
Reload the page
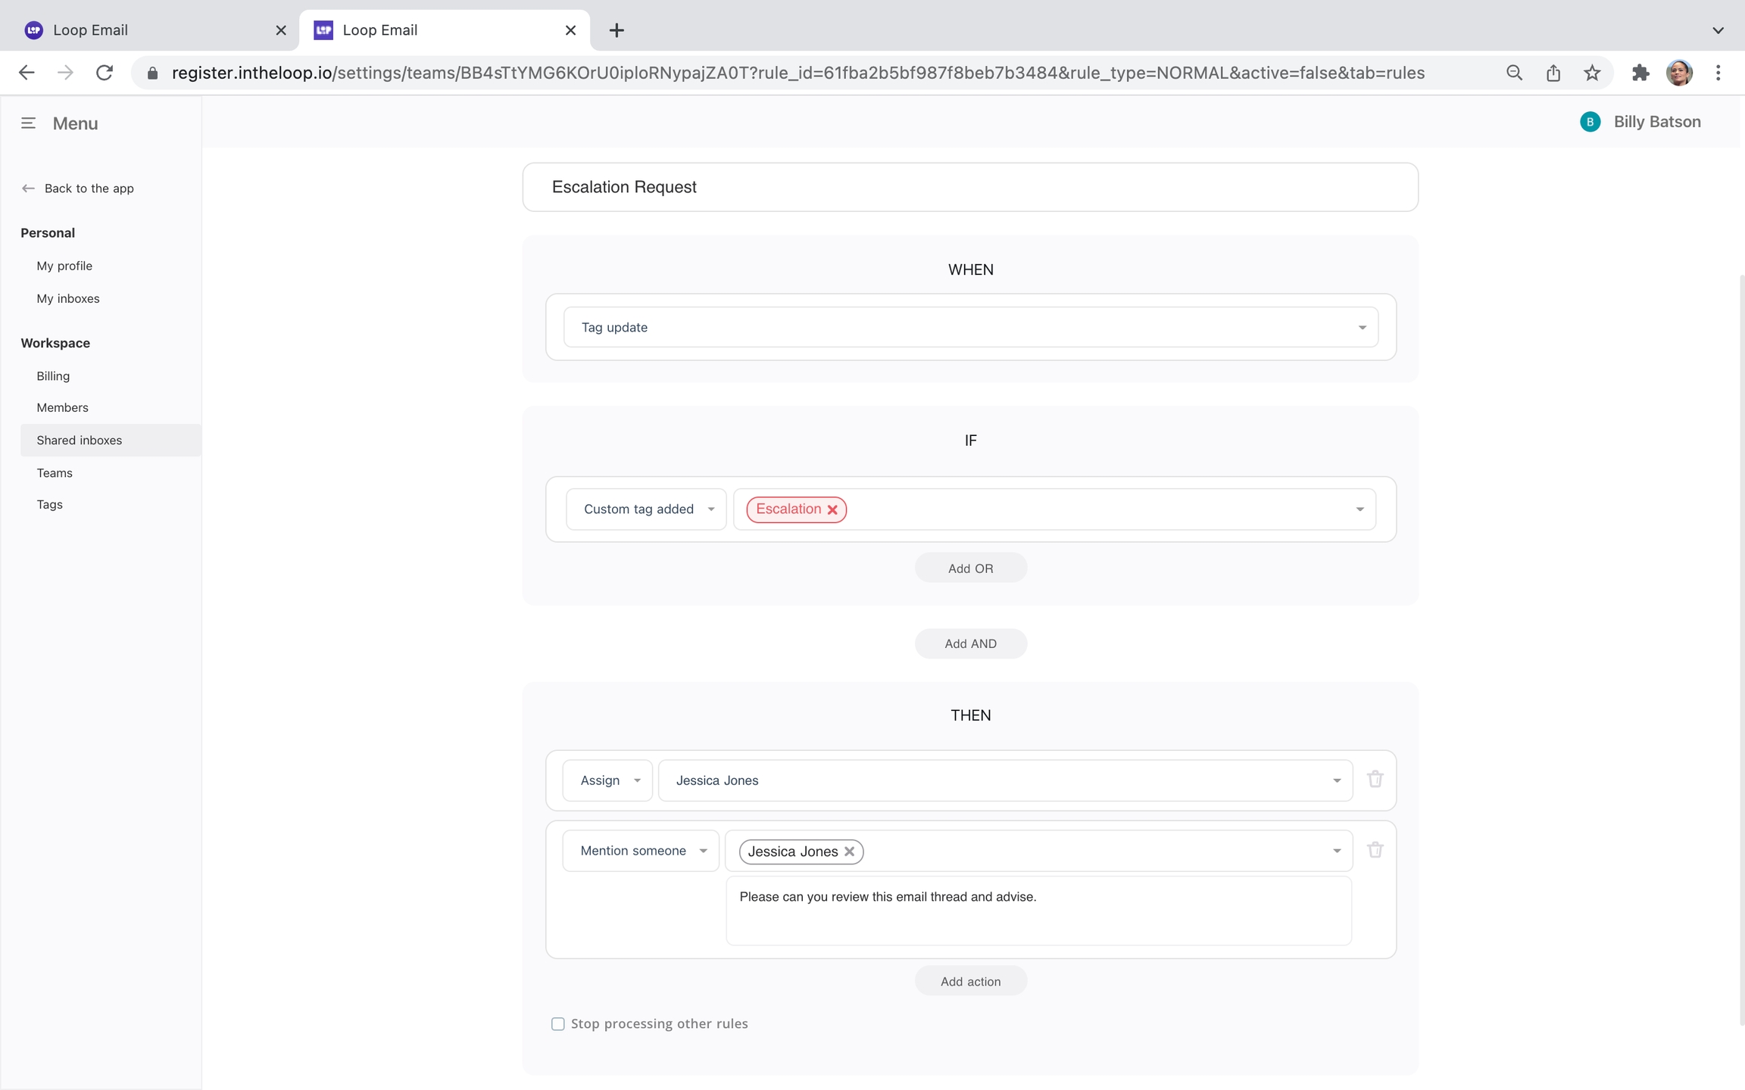click(x=105, y=73)
